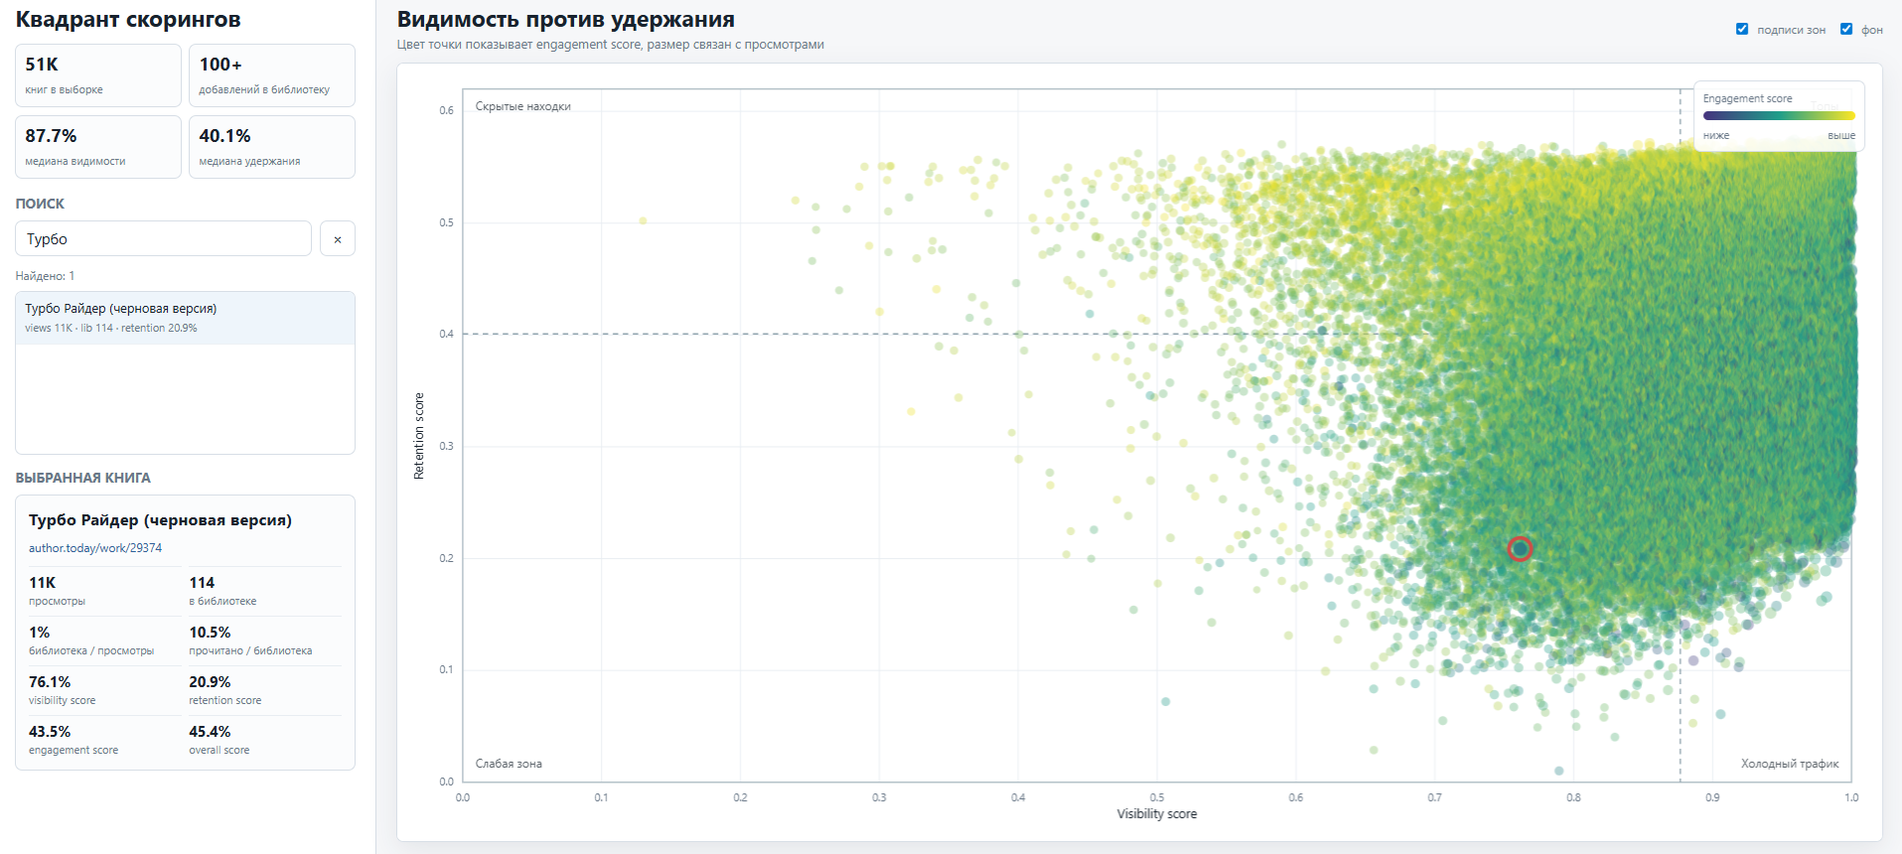Click the 40.1% retention median card
The width and height of the screenshot is (1902, 854).
[x=272, y=147]
